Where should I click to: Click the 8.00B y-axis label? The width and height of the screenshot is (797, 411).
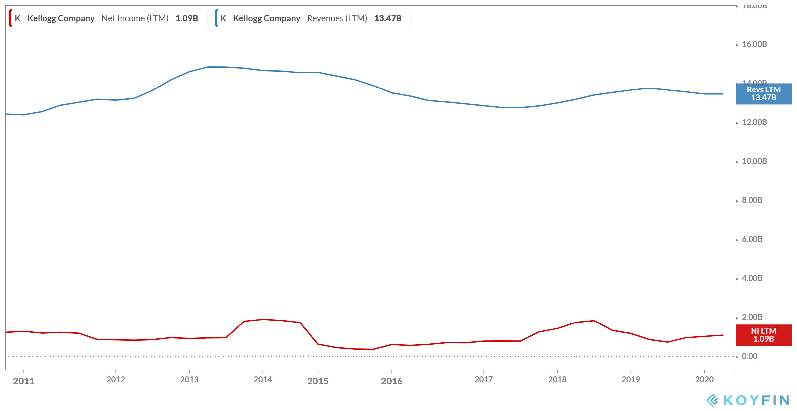coord(752,200)
